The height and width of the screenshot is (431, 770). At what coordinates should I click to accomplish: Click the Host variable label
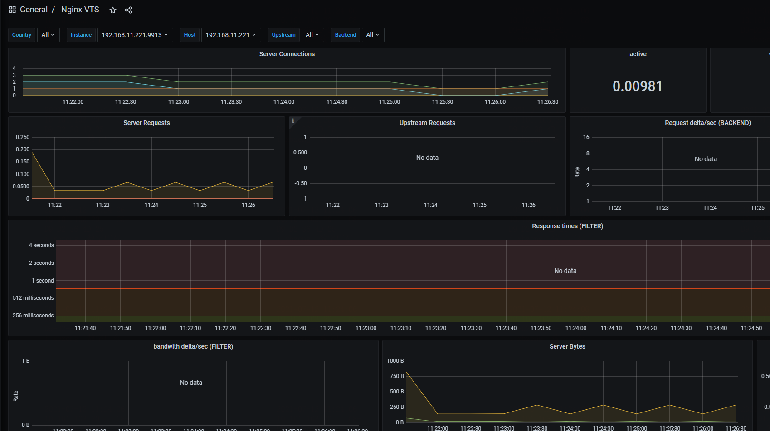190,35
